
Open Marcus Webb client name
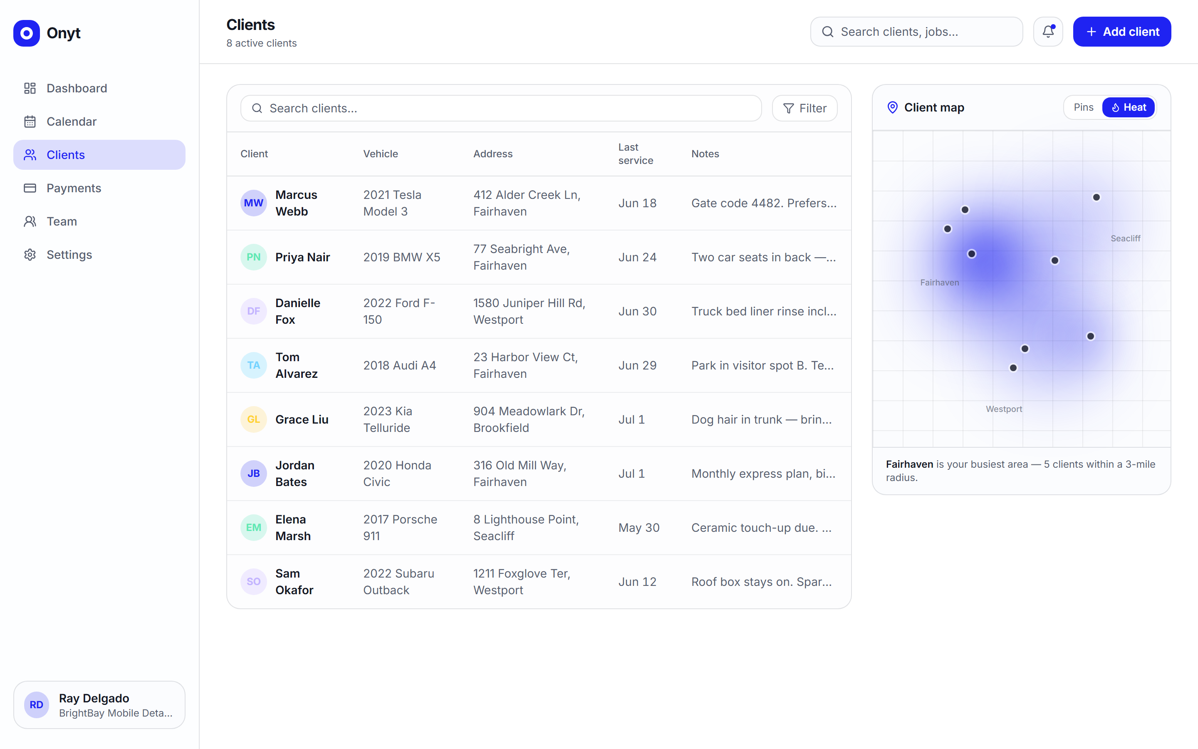pos(296,203)
